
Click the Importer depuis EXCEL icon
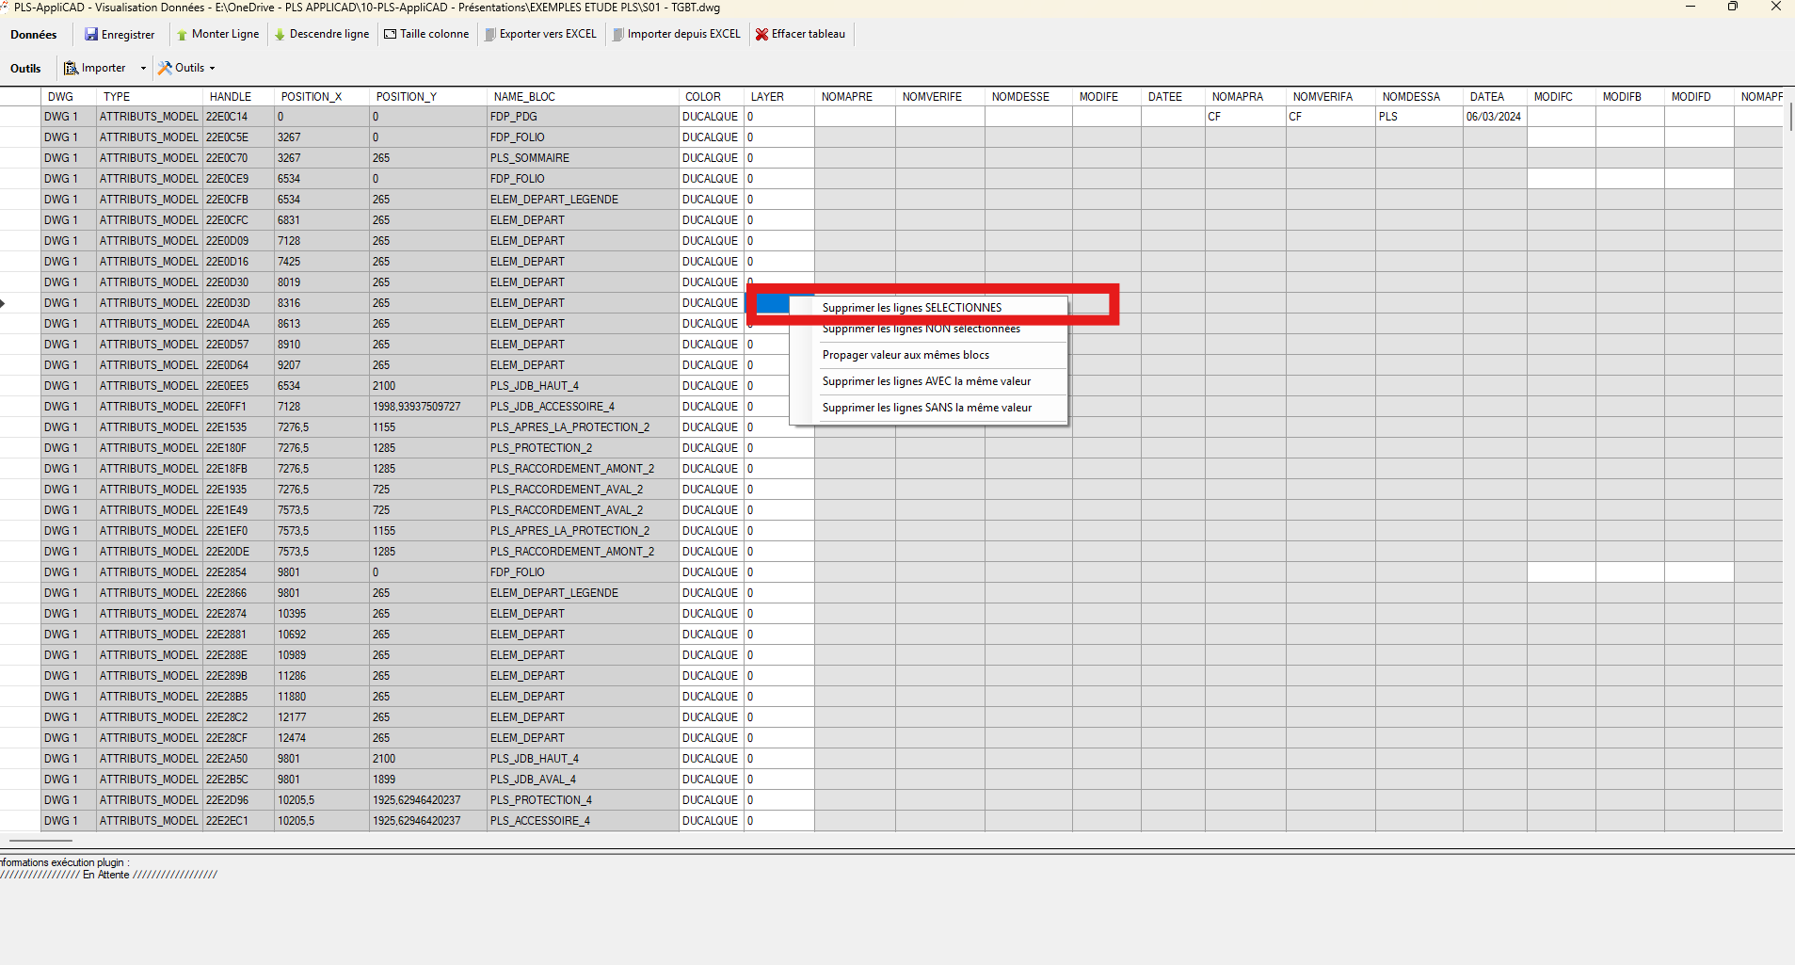[618, 35]
